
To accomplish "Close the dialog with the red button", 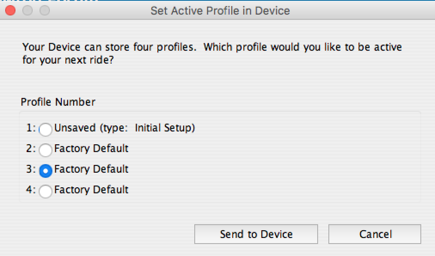I will pos(10,11).
